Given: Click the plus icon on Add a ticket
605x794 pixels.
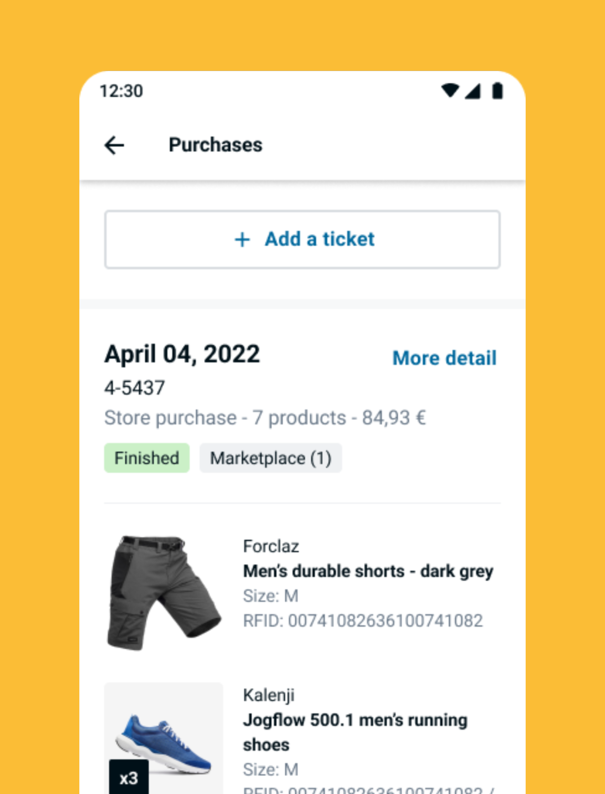Looking at the screenshot, I should [242, 240].
